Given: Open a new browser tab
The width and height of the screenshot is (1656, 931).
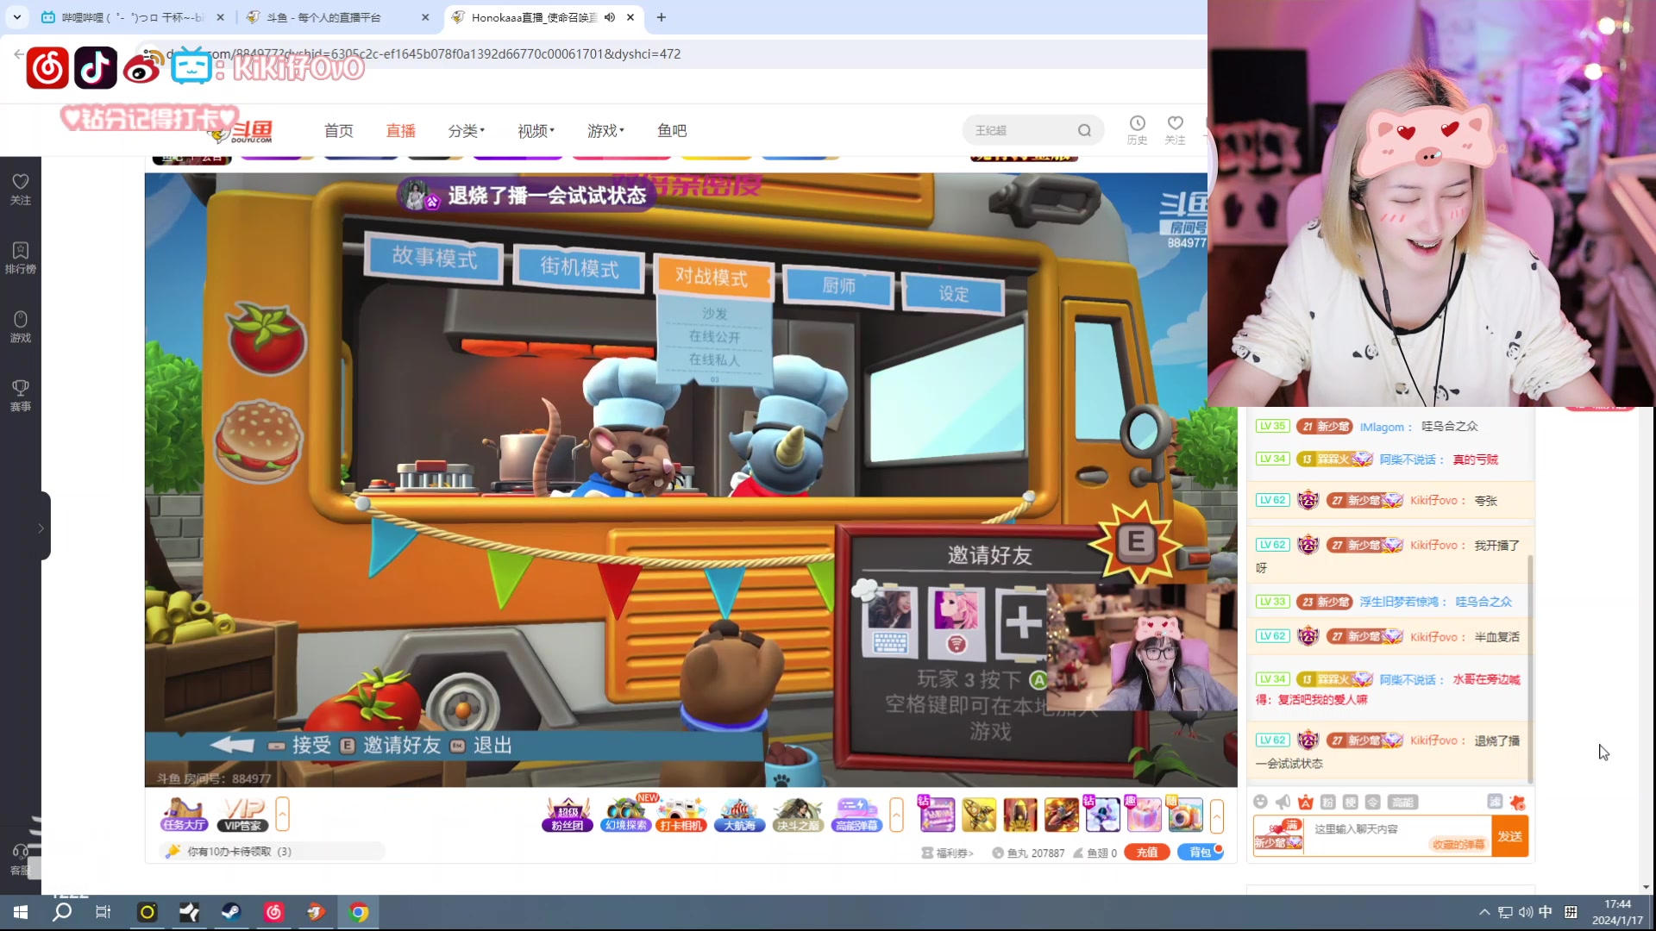Looking at the screenshot, I should click(x=661, y=17).
